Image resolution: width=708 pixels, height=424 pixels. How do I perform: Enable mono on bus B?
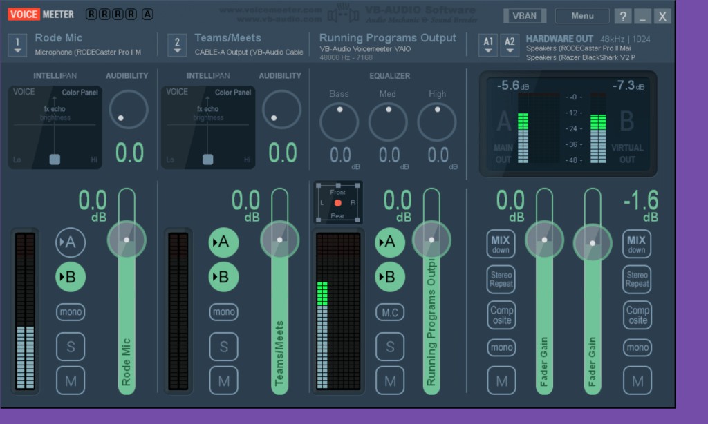[637, 347]
